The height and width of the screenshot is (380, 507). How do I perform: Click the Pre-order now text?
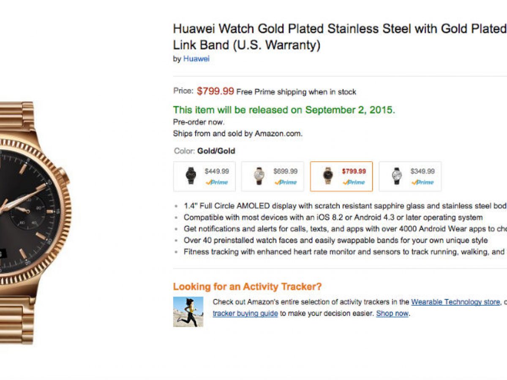tap(199, 122)
